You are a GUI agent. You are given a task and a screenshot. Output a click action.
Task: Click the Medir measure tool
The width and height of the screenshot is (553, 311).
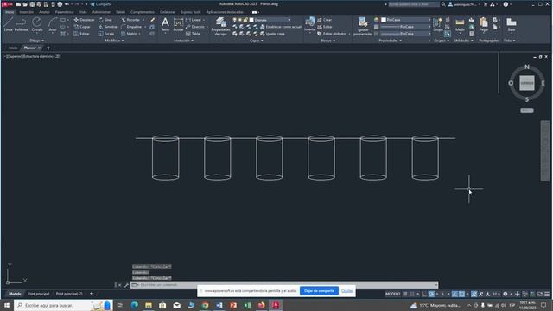[460, 24]
